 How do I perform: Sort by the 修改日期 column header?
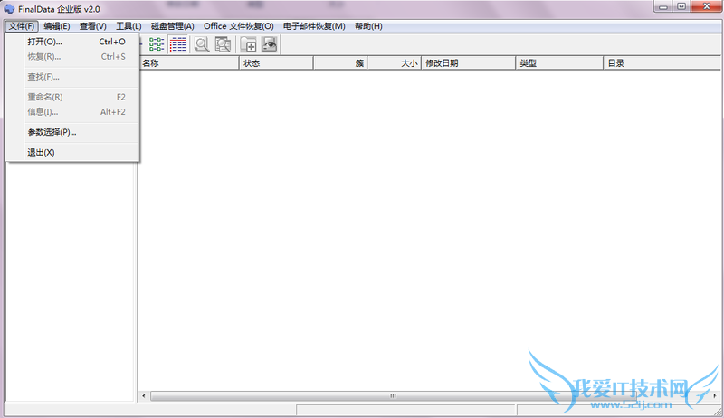point(468,63)
